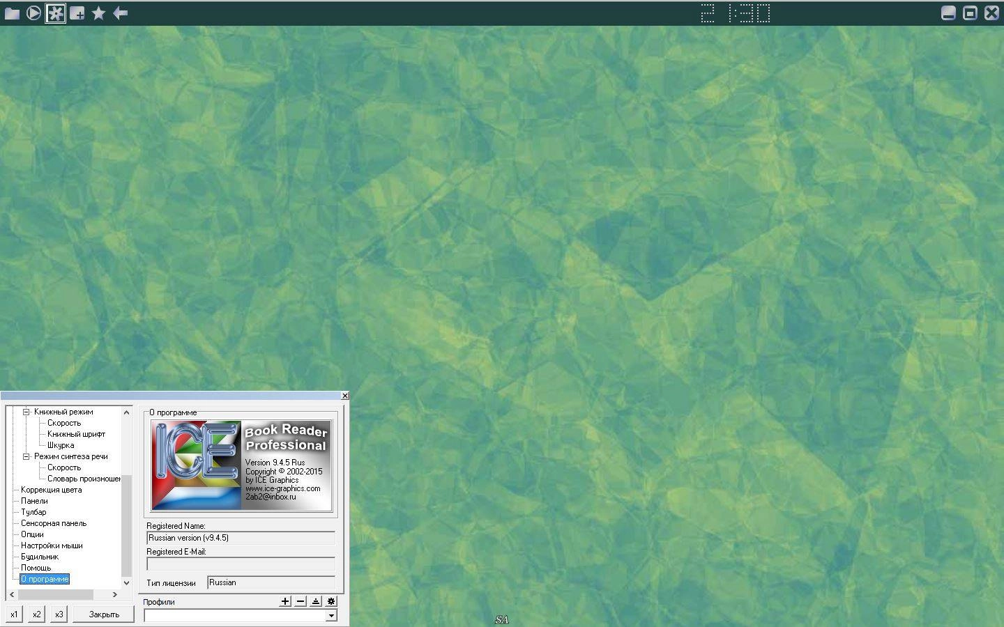Start autoscroll with the play icon

coord(33,13)
